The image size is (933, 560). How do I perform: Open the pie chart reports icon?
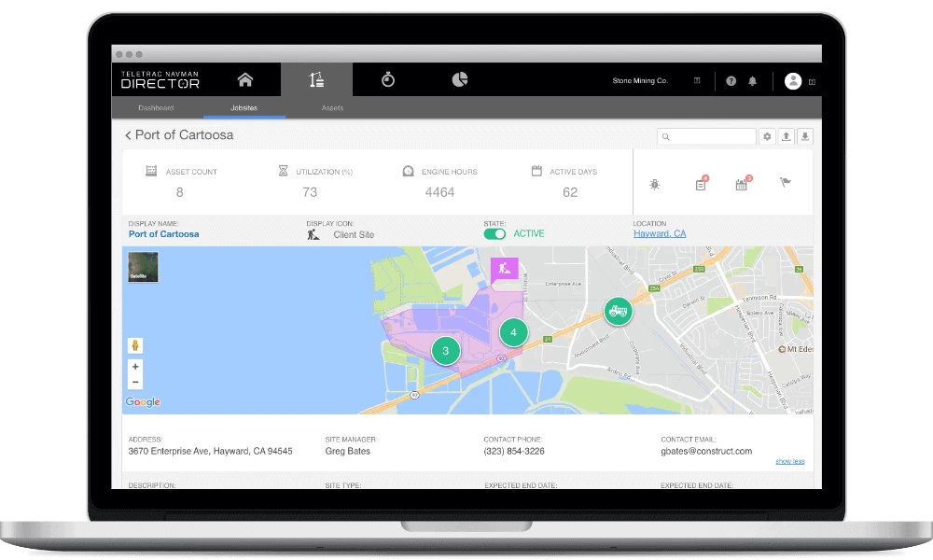tap(460, 80)
